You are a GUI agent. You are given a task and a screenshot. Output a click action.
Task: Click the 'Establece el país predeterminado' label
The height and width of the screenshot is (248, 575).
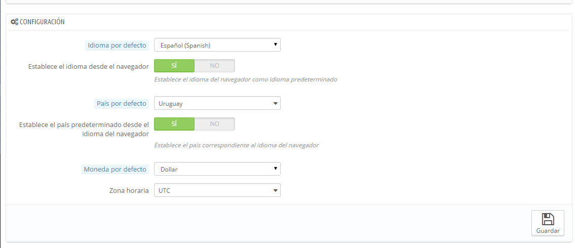pos(84,129)
